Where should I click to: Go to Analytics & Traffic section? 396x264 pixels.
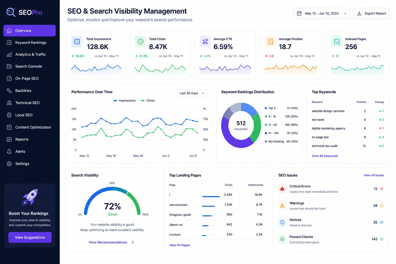click(29, 54)
